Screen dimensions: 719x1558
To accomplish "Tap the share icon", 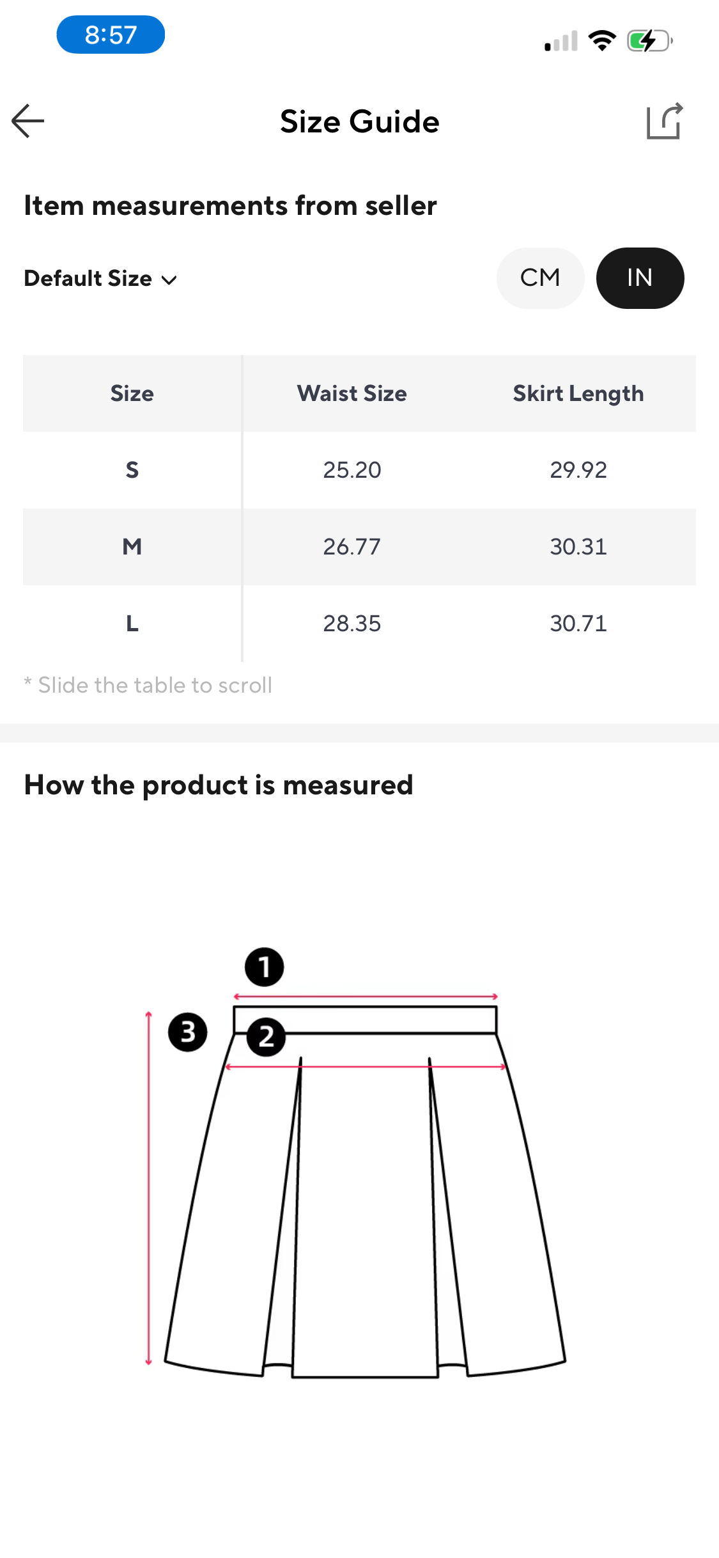I will (x=665, y=121).
